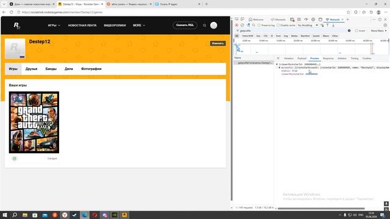Select the Doc request type filter
Image resolution: width=390 pixels, height=219 pixels.
tap(258, 36)
